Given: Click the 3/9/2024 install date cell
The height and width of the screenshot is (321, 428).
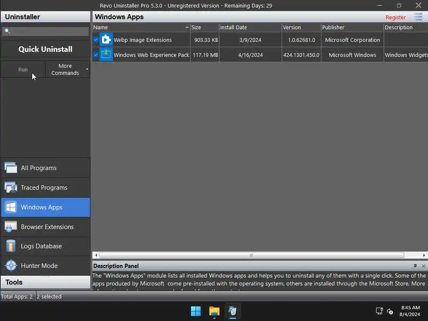Looking at the screenshot, I should (x=250, y=40).
